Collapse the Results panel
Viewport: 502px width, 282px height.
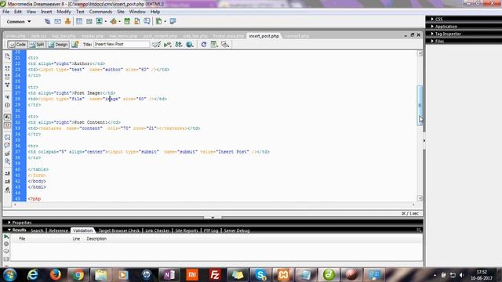coord(9,230)
